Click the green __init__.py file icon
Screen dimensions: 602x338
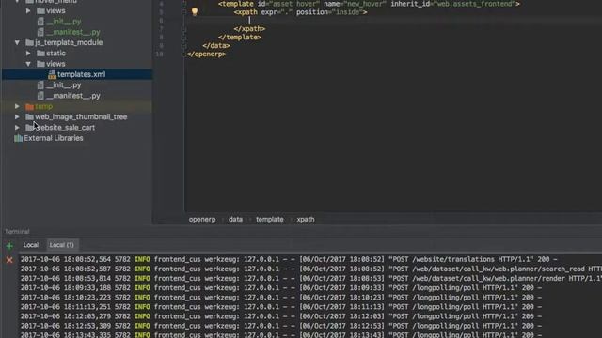coord(40,22)
